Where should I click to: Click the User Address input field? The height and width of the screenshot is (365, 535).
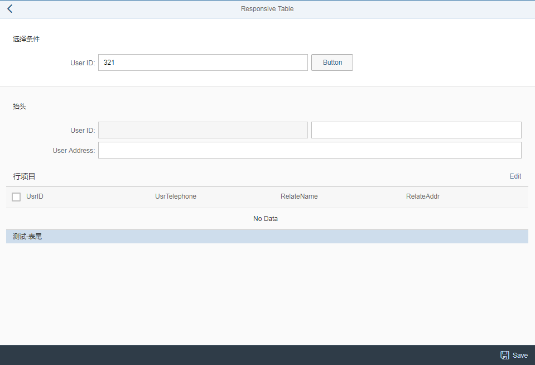(310, 150)
